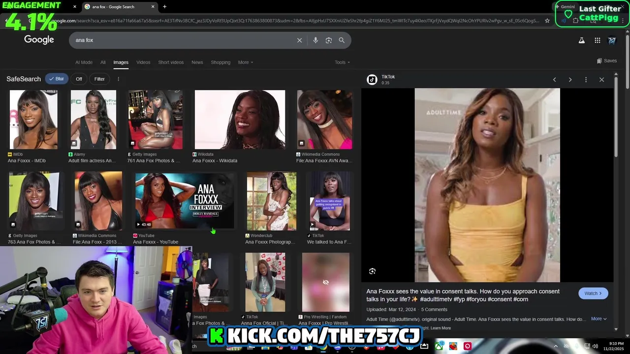
Task: Expand description with More link
Action: (x=598, y=319)
